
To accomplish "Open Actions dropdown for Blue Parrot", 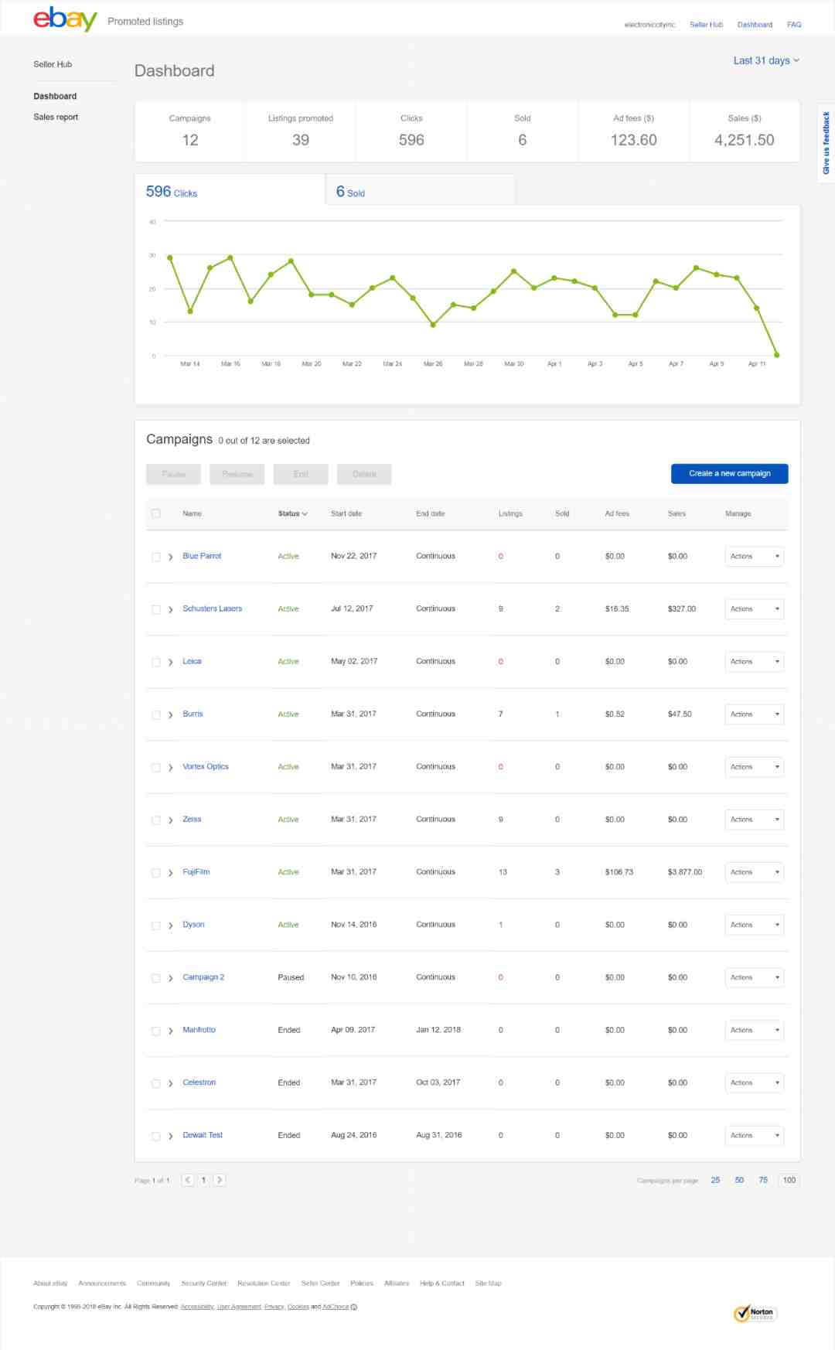I will 755,556.
